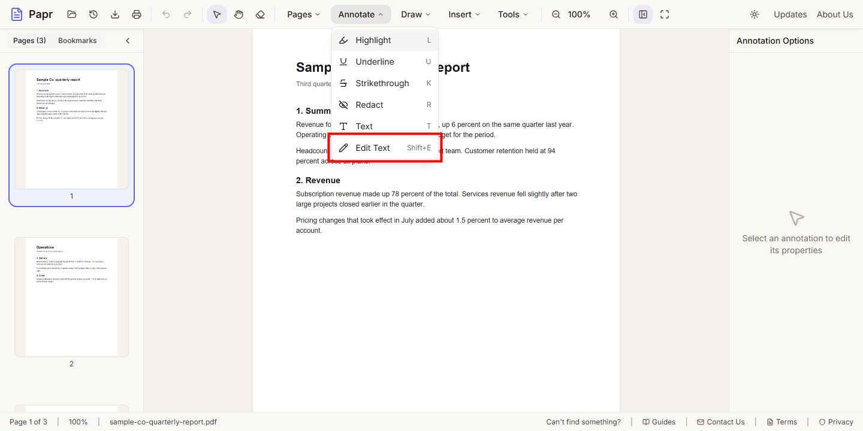This screenshot has width=863, height=431.
Task: Click the "2. Revenue" heading text
Action: click(318, 180)
